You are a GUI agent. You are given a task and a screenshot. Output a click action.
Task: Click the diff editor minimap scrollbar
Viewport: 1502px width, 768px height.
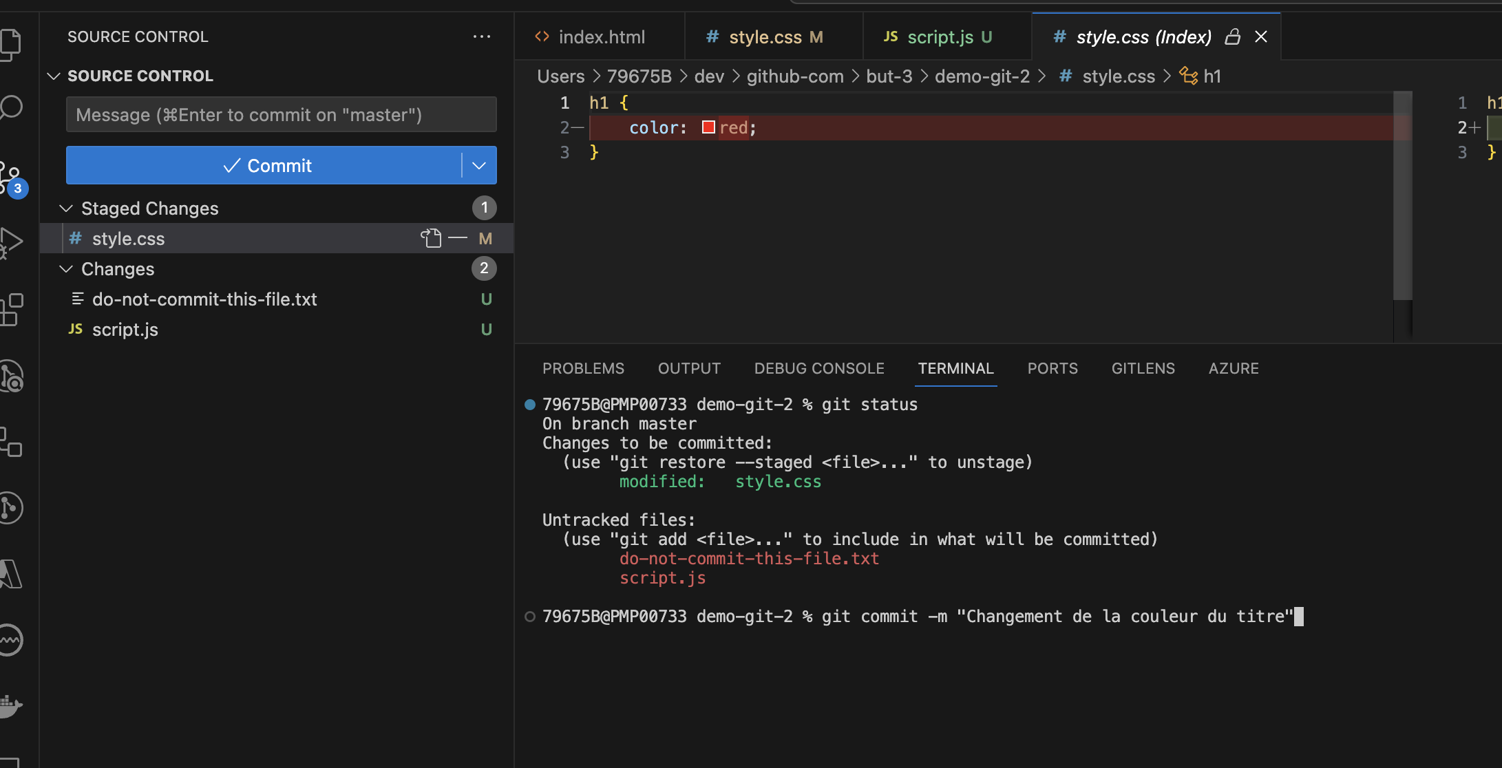(1403, 195)
